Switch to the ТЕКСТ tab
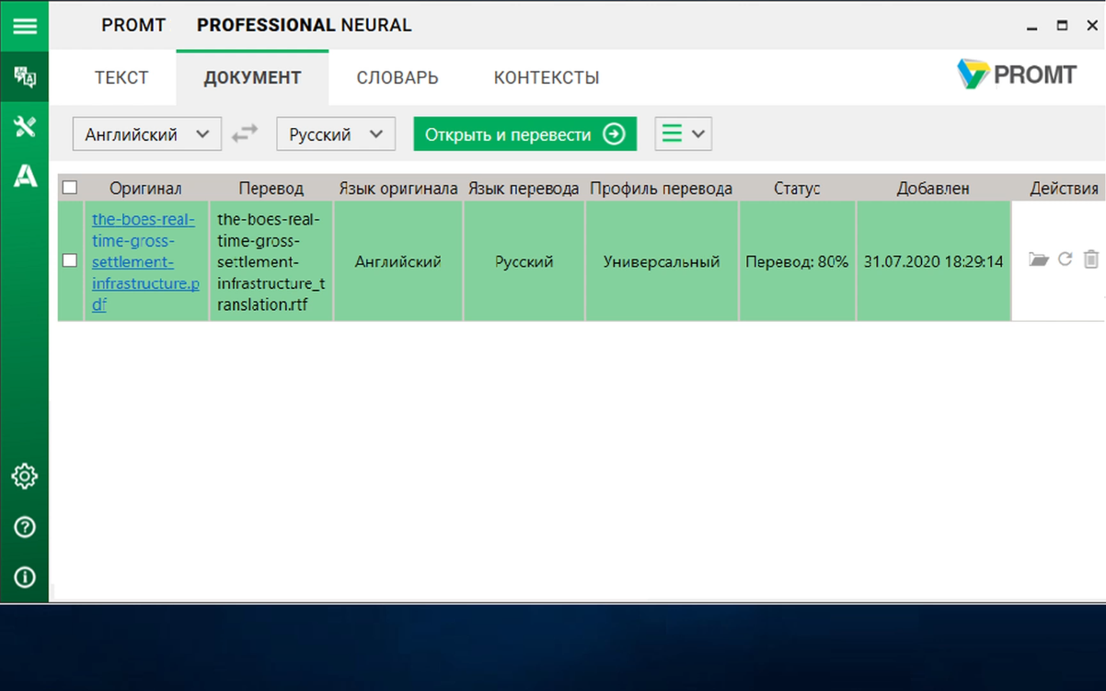The height and width of the screenshot is (691, 1106). (121, 77)
